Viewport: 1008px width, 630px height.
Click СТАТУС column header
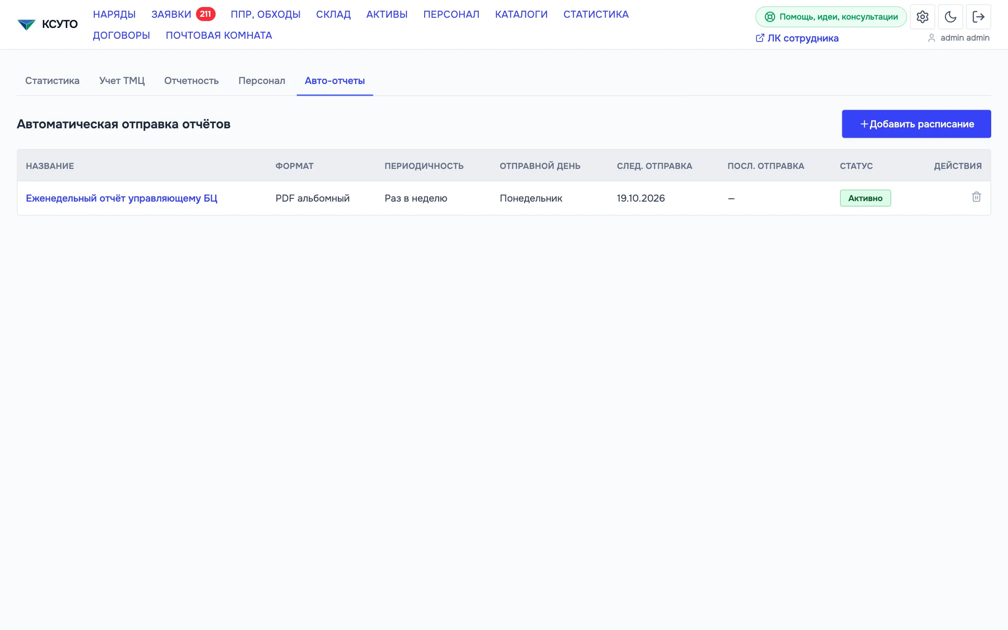coord(856,166)
